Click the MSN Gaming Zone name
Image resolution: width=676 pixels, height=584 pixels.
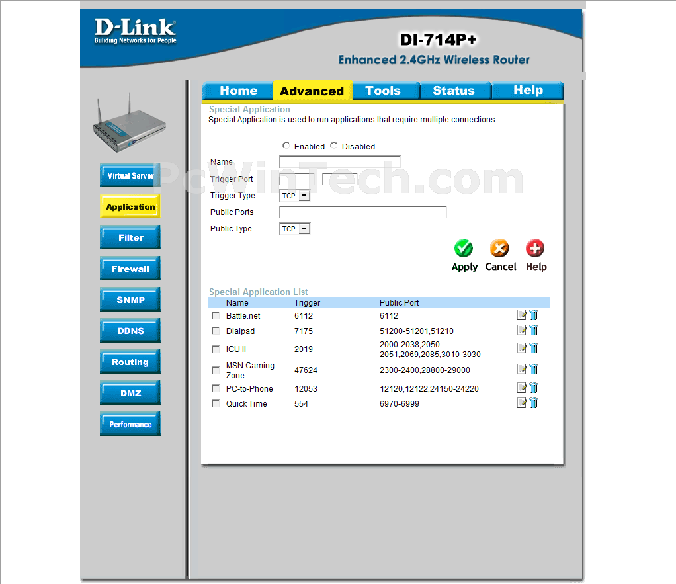[x=250, y=370]
